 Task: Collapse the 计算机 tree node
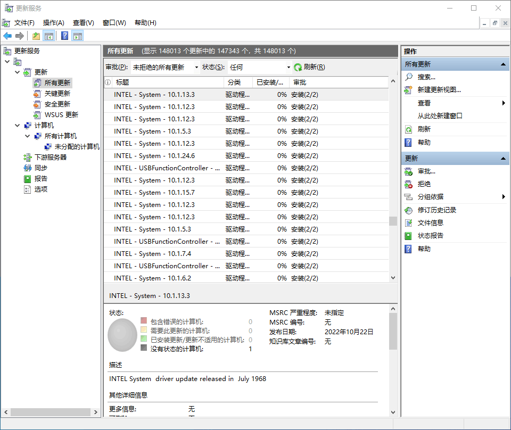coord(17,126)
